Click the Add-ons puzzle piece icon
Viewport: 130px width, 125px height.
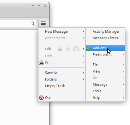89,48
